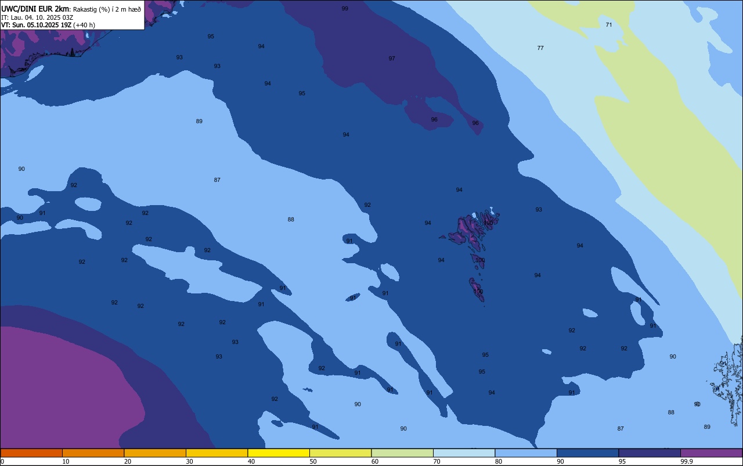Click the "Rakastig (%) í 2 m hæð" label

point(107,9)
